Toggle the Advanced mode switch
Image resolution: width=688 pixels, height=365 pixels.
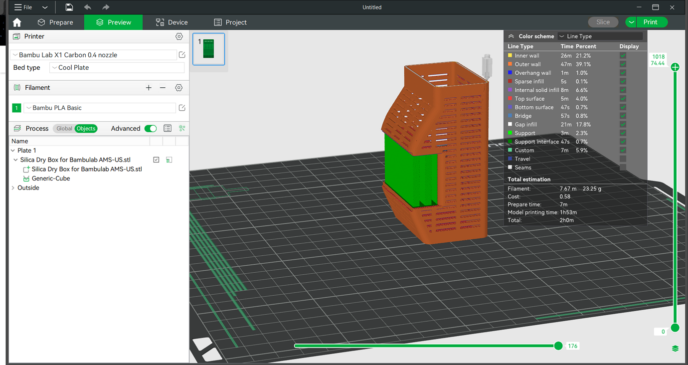(151, 128)
